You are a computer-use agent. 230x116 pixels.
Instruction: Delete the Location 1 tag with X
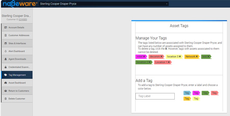tap(169, 62)
